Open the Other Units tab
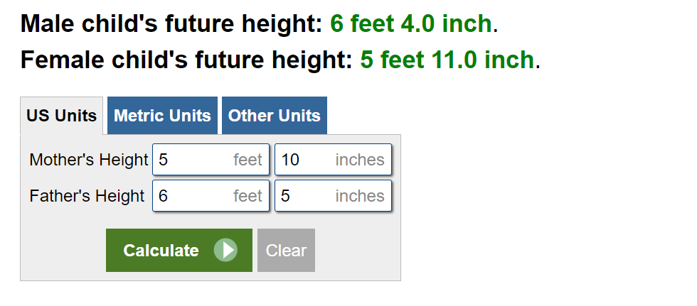This screenshot has width=697, height=306. pyautogui.click(x=274, y=116)
